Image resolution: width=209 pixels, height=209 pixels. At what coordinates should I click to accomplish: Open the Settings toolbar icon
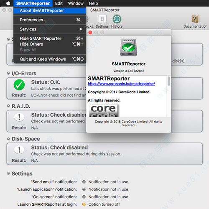tap(102, 21)
